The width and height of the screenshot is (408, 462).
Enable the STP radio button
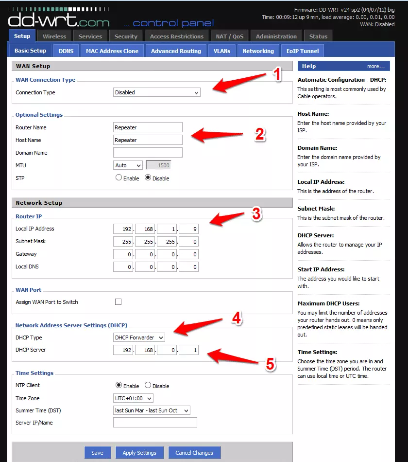119,178
